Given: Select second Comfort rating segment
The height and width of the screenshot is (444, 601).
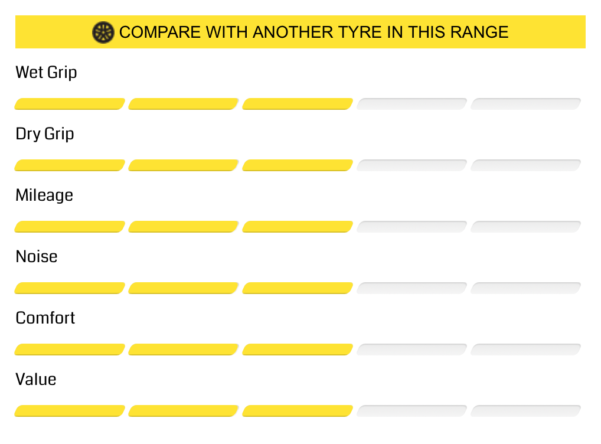Looking at the screenshot, I should 184,350.
